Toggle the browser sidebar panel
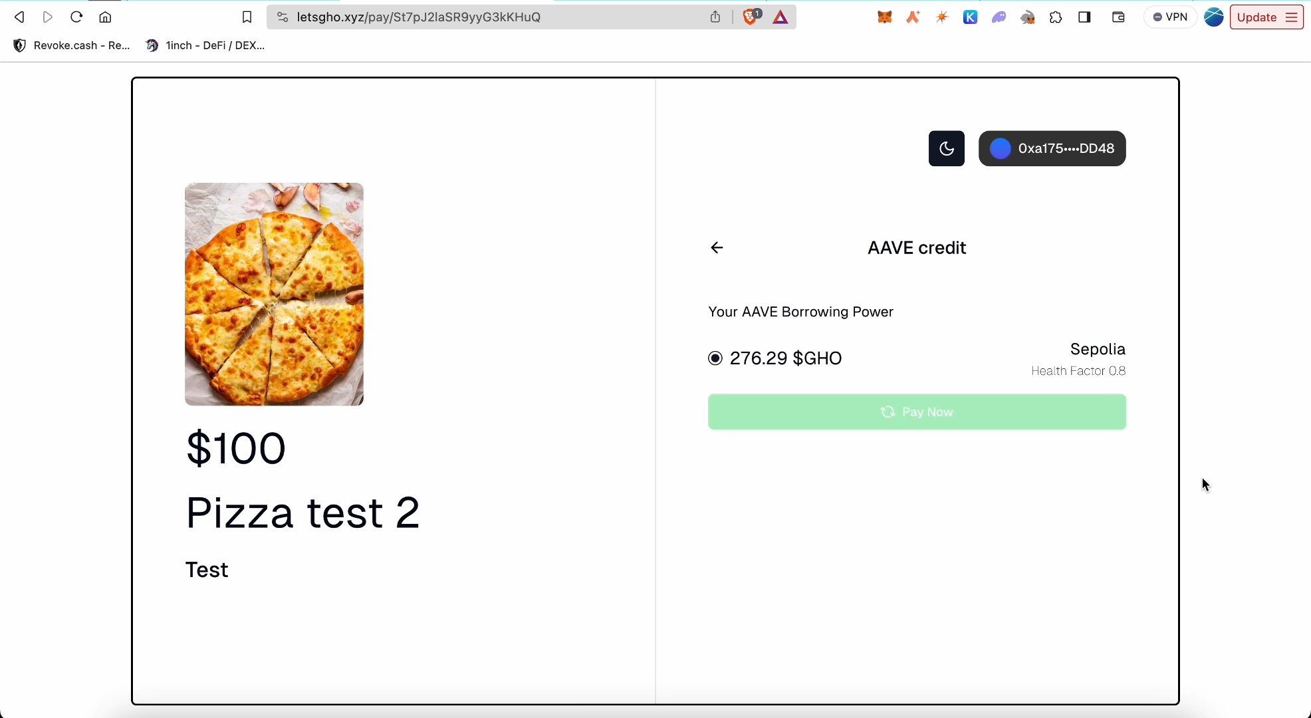This screenshot has height=718, width=1311. point(1084,17)
